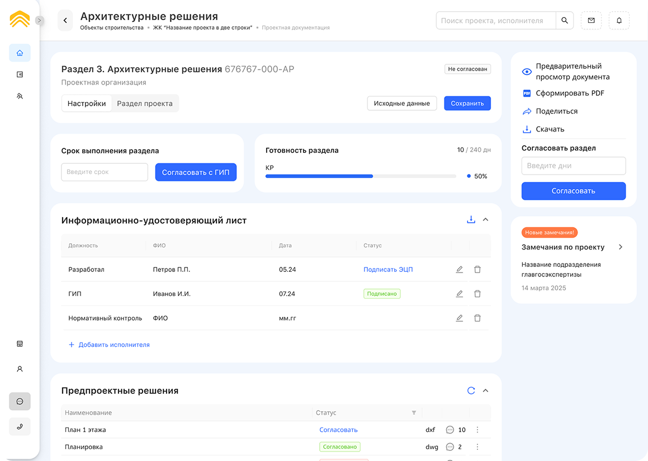Image resolution: width=648 pixels, height=461 pixels.
Task: Click the search magnifier icon
Action: tap(564, 21)
